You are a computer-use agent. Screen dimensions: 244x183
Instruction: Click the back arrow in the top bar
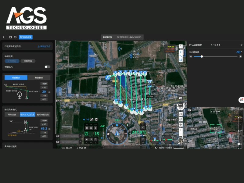3,37
